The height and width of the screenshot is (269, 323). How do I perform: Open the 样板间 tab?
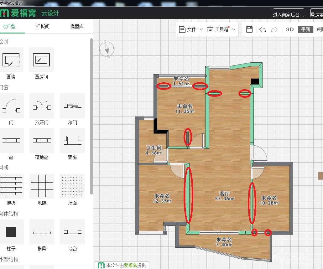pos(43,26)
